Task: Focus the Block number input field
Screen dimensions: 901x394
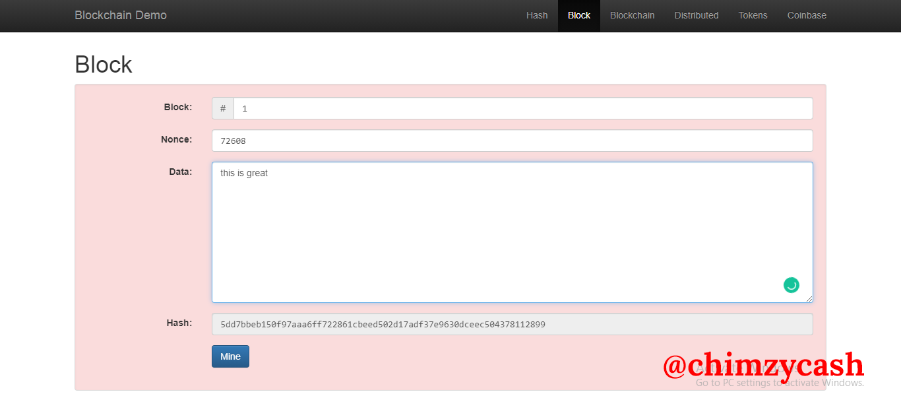Action: (x=523, y=108)
